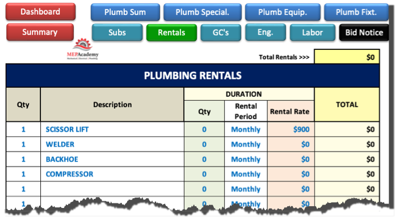Change Rental Period for the Backhoe row

tap(246, 159)
